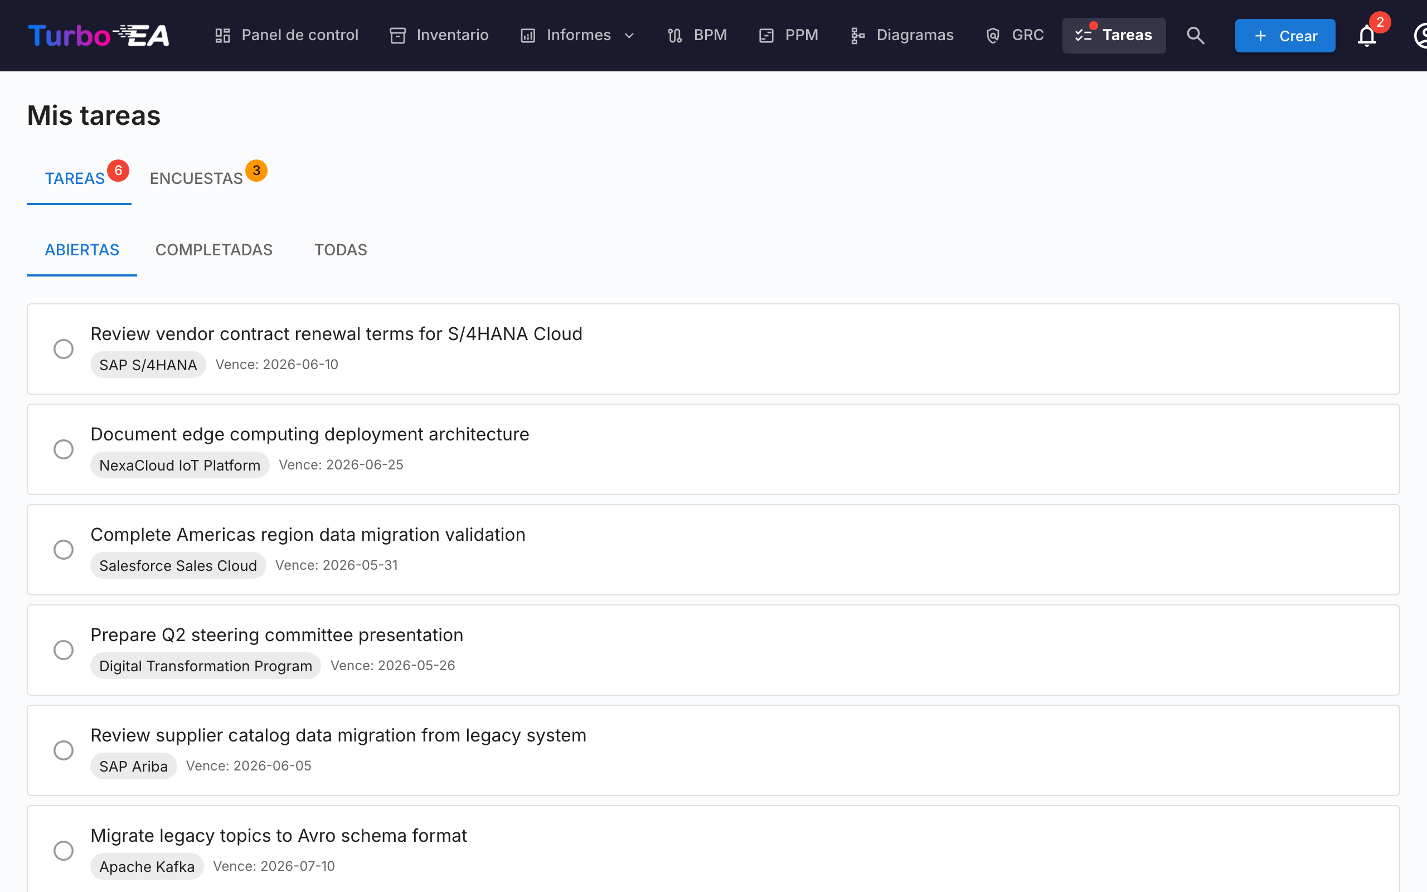The image size is (1427, 892).
Task: Expand the Informes dropdown chevron
Action: point(629,35)
